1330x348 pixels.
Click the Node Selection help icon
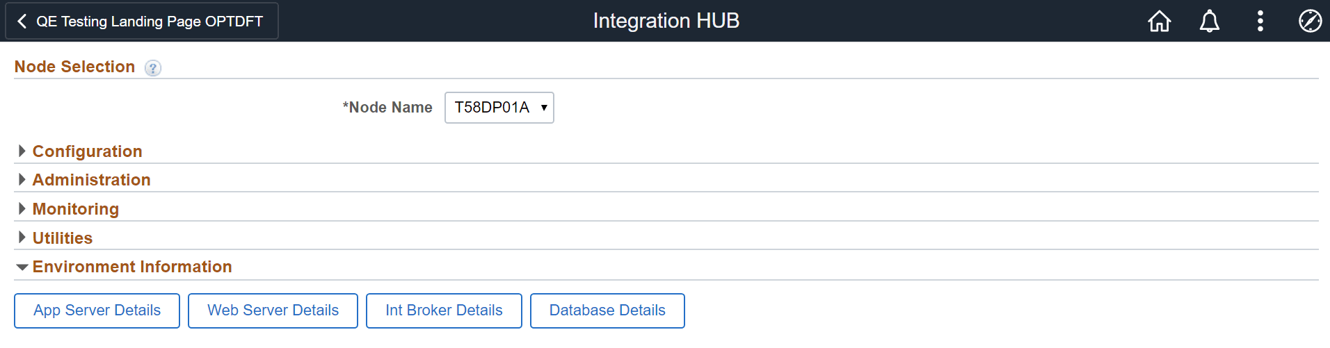153,68
